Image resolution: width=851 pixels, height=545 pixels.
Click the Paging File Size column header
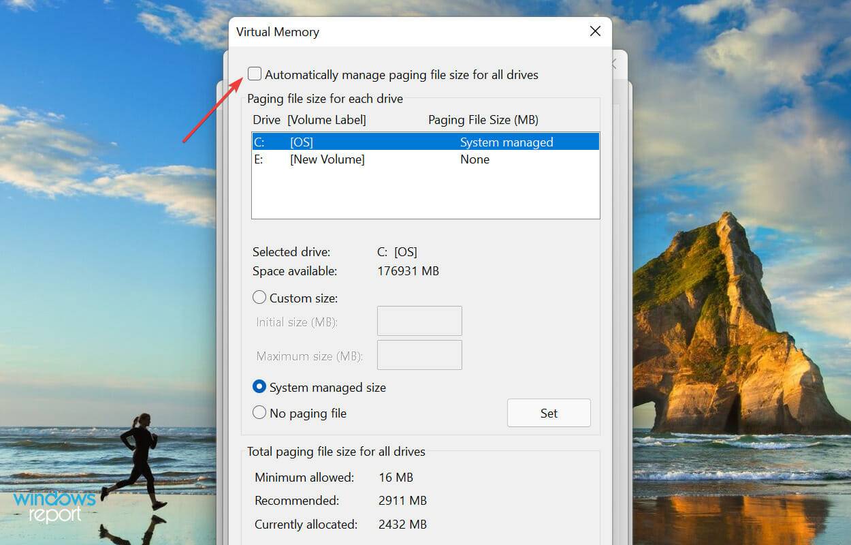483,119
